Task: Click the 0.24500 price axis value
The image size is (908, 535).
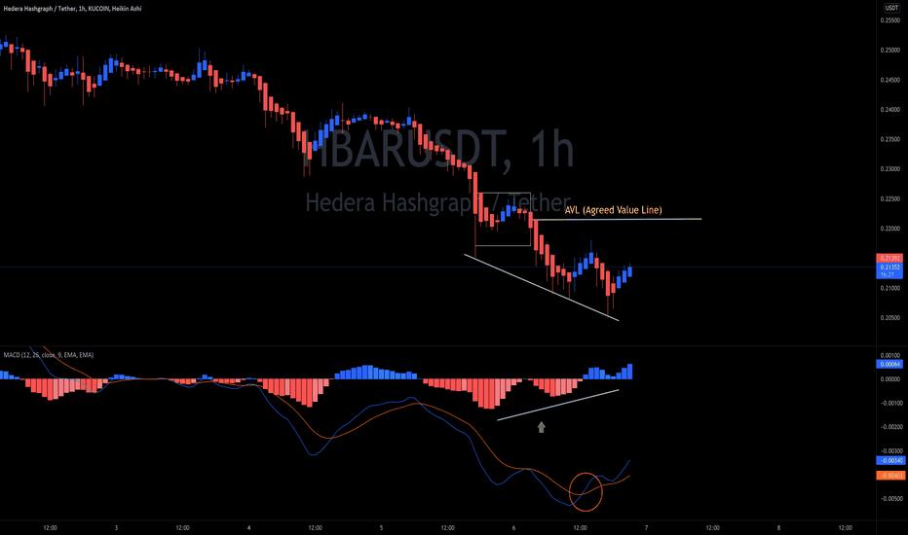Action: [x=890, y=81]
